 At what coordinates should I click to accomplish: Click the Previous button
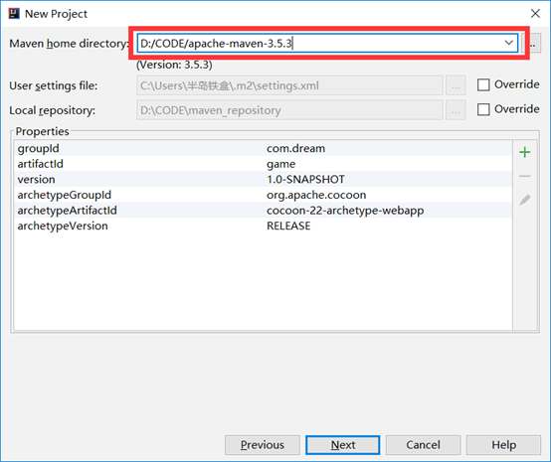263,445
